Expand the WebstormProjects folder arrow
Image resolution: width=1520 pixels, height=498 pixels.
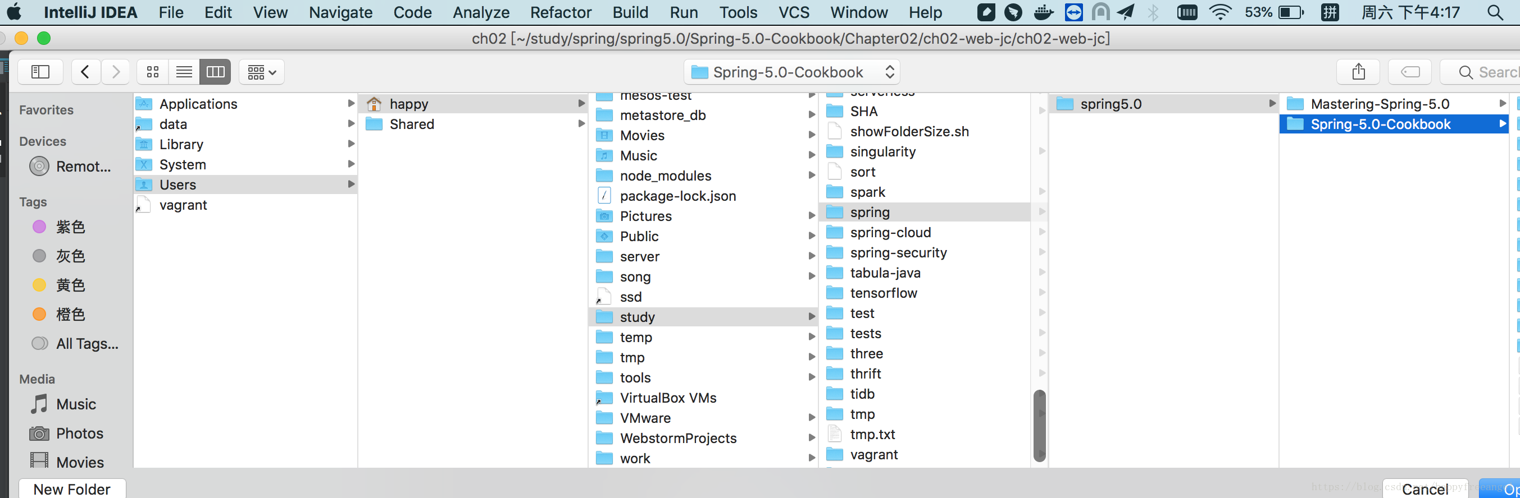tap(812, 438)
